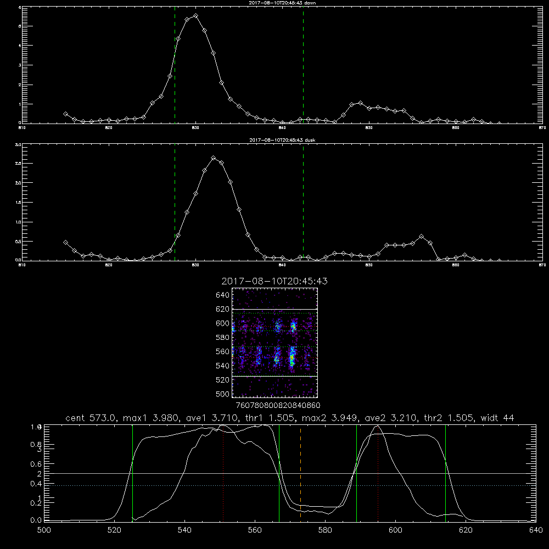This screenshot has height=549, width=549.
Task: Click the rightmost green vertical line in the bottom plot
Action: (x=445, y=473)
